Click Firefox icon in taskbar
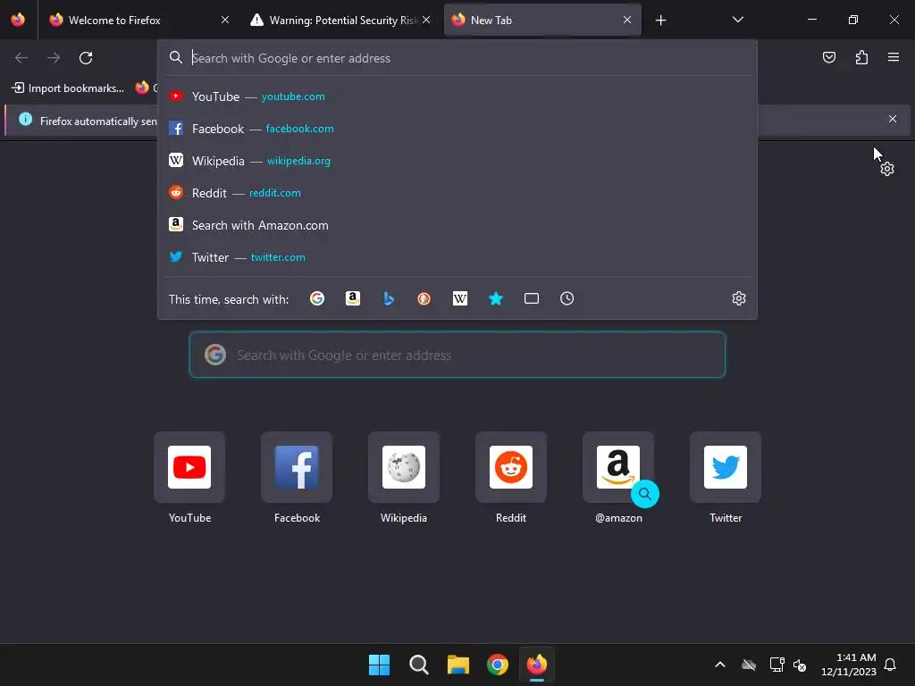 coord(537,665)
